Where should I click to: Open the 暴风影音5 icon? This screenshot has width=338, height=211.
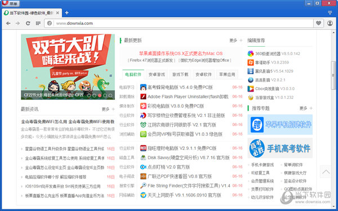pyautogui.click(x=251, y=71)
